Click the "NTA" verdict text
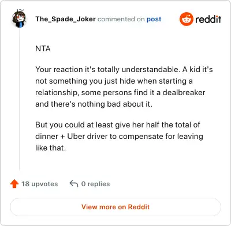The image size is (231, 226). point(43,49)
